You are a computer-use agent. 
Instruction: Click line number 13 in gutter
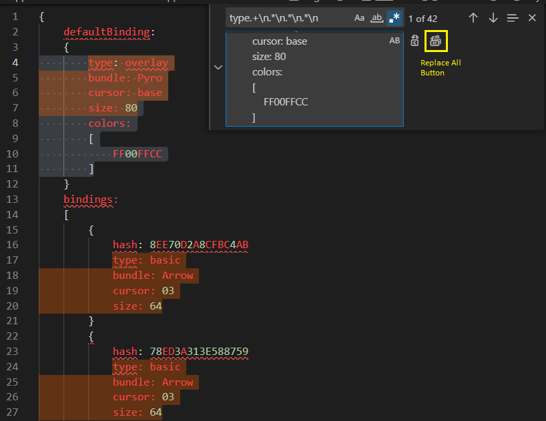[15, 199]
